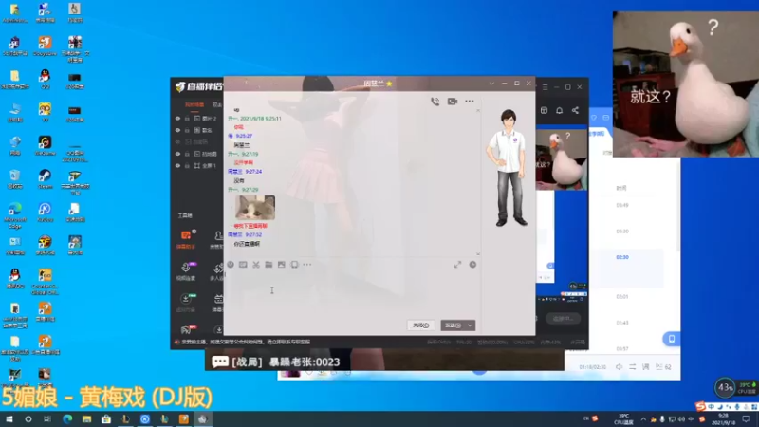Click the square icon after the picture icon
Image resolution: width=759 pixels, height=427 pixels.
[294, 265]
